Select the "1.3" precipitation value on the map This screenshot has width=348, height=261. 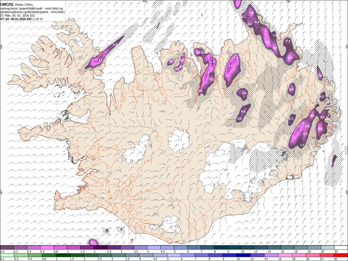[x=207, y=73]
